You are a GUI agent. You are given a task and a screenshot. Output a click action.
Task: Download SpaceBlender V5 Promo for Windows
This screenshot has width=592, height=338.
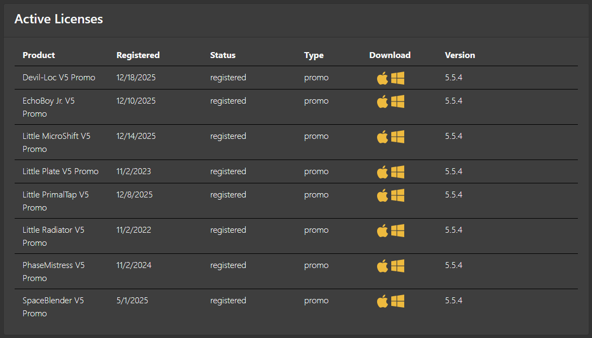(398, 301)
